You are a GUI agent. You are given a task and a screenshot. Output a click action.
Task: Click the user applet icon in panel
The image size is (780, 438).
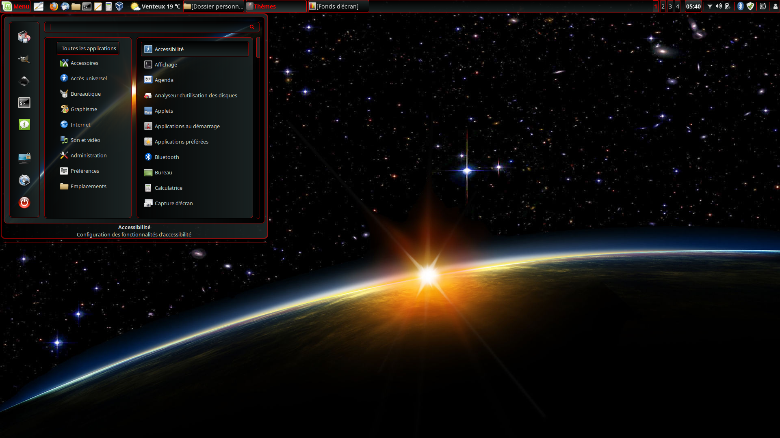point(775,6)
